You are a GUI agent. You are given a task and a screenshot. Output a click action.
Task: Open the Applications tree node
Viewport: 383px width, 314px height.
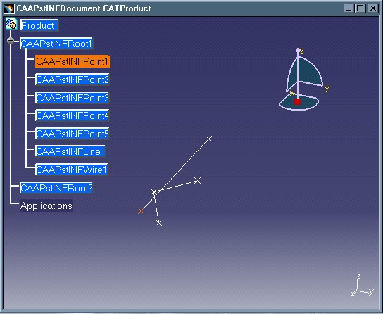click(46, 206)
